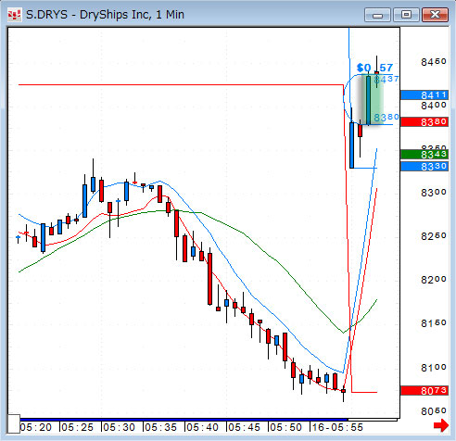Minimize the S.DRYS chart window

point(377,15)
